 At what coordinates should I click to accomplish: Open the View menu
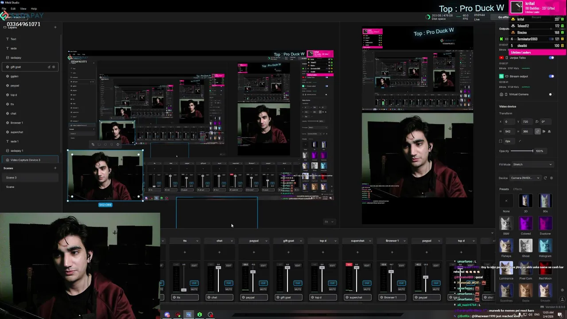(23, 8)
